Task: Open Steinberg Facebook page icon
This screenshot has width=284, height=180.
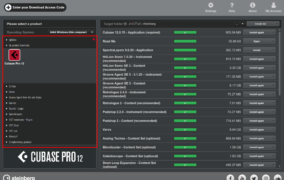Action: 230,178
